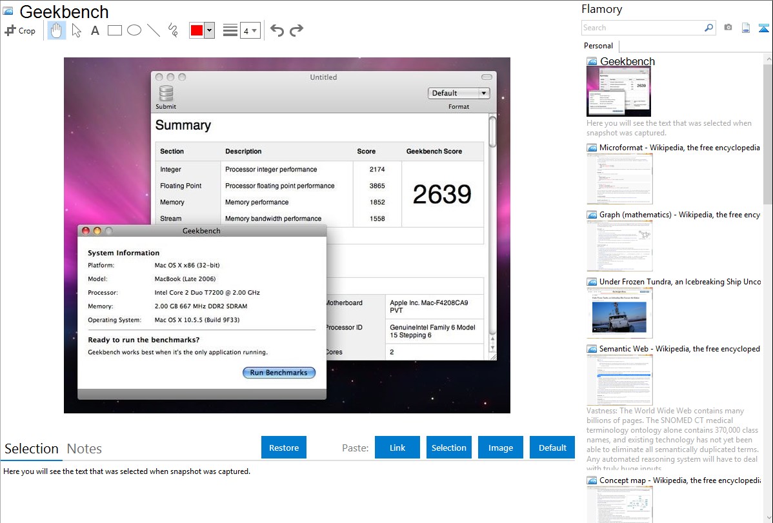The height and width of the screenshot is (523, 773).
Task: Click 'Concept map - Wikipedia' title
Action: click(679, 480)
